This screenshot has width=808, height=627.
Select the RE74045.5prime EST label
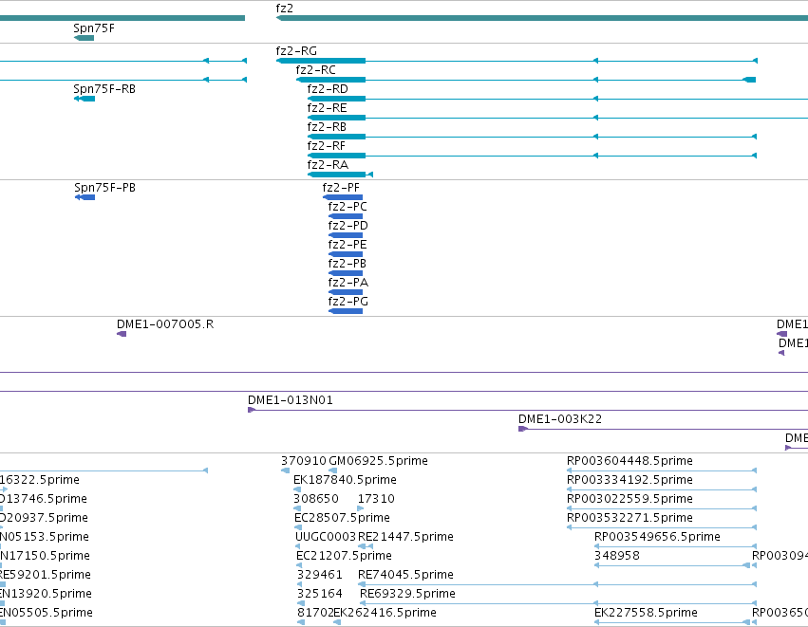click(x=405, y=575)
